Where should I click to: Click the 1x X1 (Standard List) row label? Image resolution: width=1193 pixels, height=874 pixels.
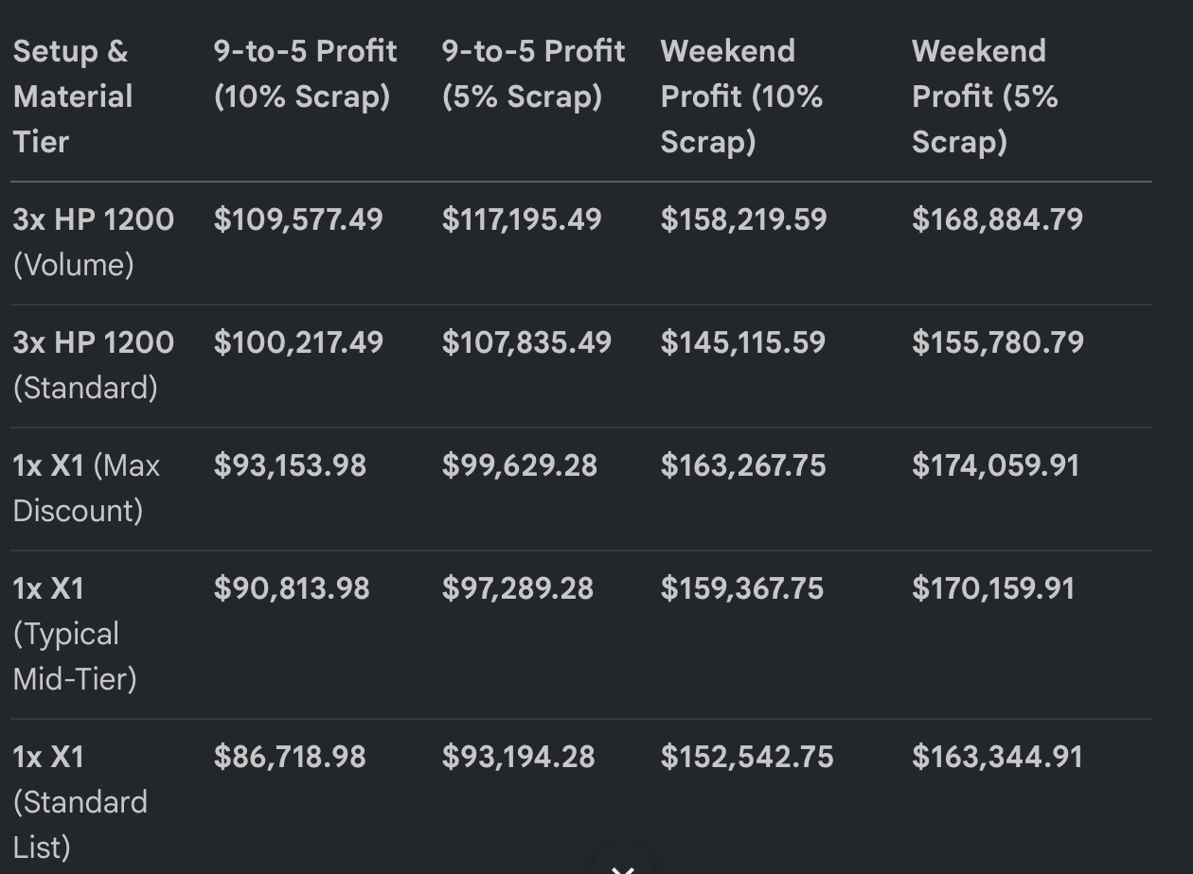80,802
